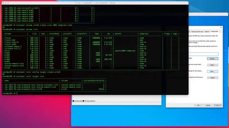Click 'name' header in target list table

pyautogui.click(x=6, y=81)
